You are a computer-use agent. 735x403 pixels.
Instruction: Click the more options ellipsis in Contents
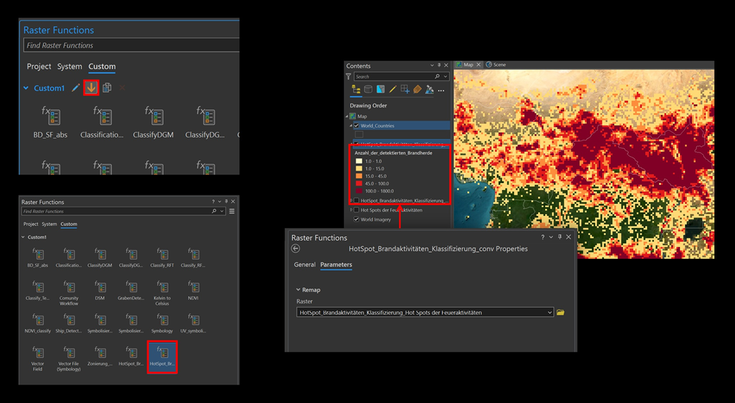[441, 90]
